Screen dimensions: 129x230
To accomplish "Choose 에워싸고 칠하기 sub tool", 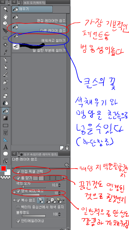I will [x=39, y=38].
